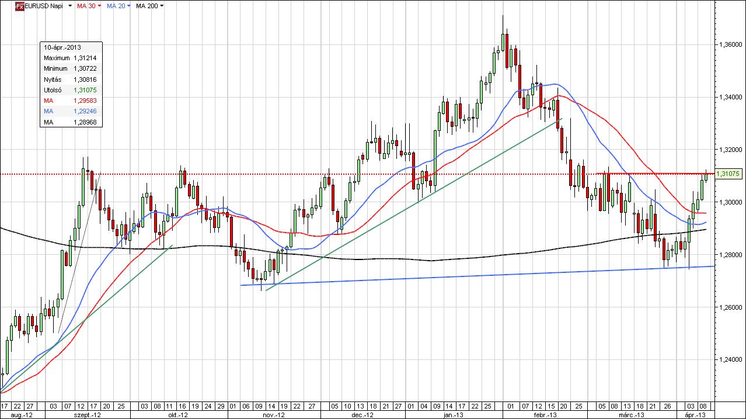Click the 1,28000 price axis label
The image size is (746, 419).
[731, 255]
